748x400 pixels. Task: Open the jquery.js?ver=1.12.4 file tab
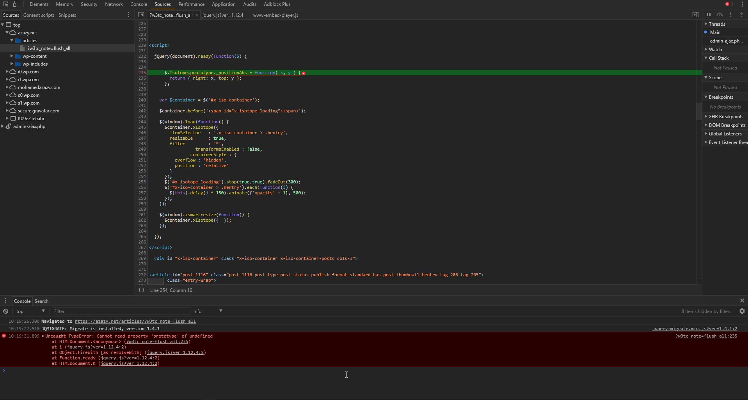click(223, 15)
